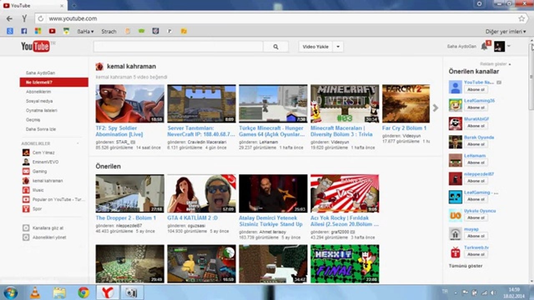Subscribe to LeafGaming36 with Abone ol
534x300 pixels.
coord(476,107)
